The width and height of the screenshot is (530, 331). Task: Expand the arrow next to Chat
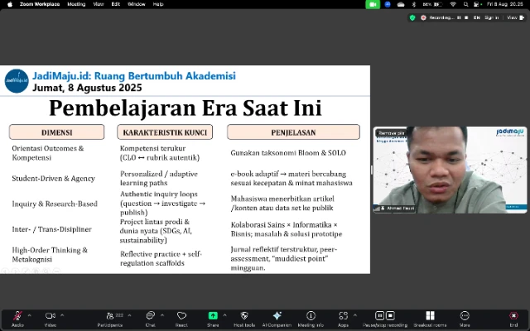pyautogui.click(x=162, y=315)
